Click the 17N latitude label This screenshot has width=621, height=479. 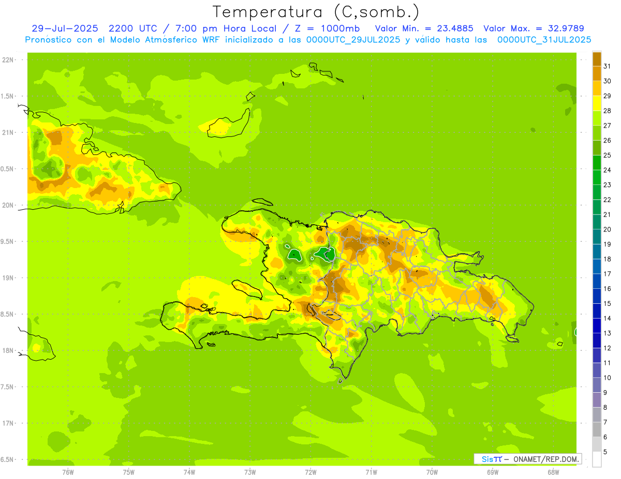pos(8,423)
